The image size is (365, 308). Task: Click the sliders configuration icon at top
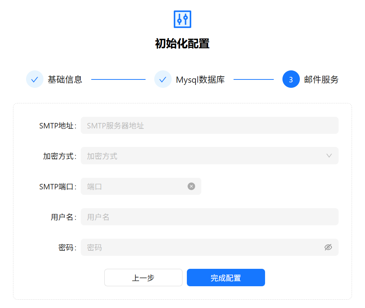(x=182, y=19)
